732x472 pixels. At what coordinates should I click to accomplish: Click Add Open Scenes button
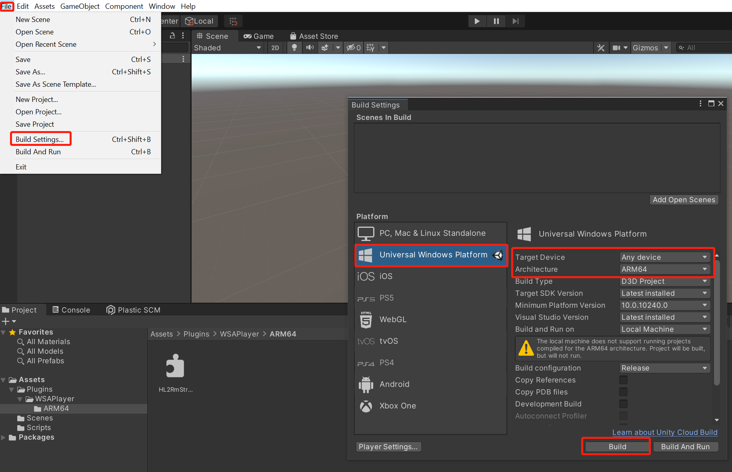click(684, 200)
